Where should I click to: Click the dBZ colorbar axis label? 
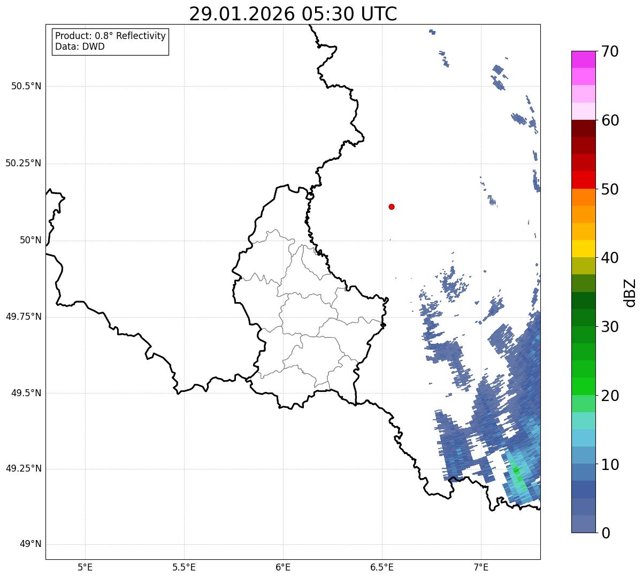pos(630,292)
